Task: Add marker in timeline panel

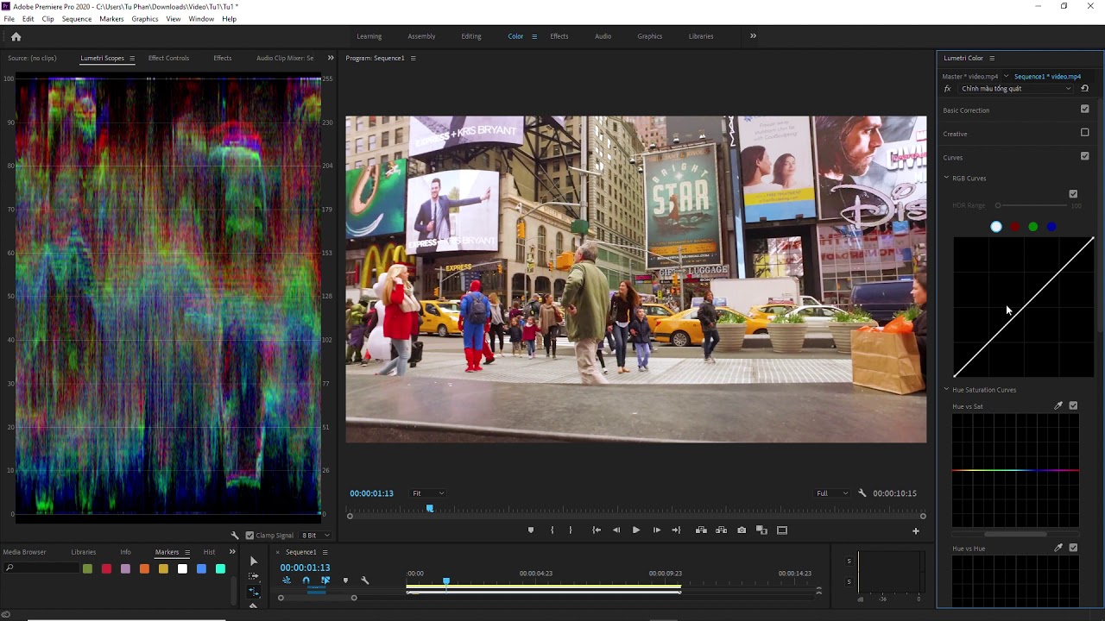Action: pyautogui.click(x=345, y=580)
